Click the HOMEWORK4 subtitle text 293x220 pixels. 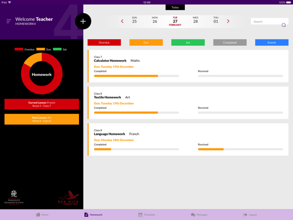click(25, 24)
